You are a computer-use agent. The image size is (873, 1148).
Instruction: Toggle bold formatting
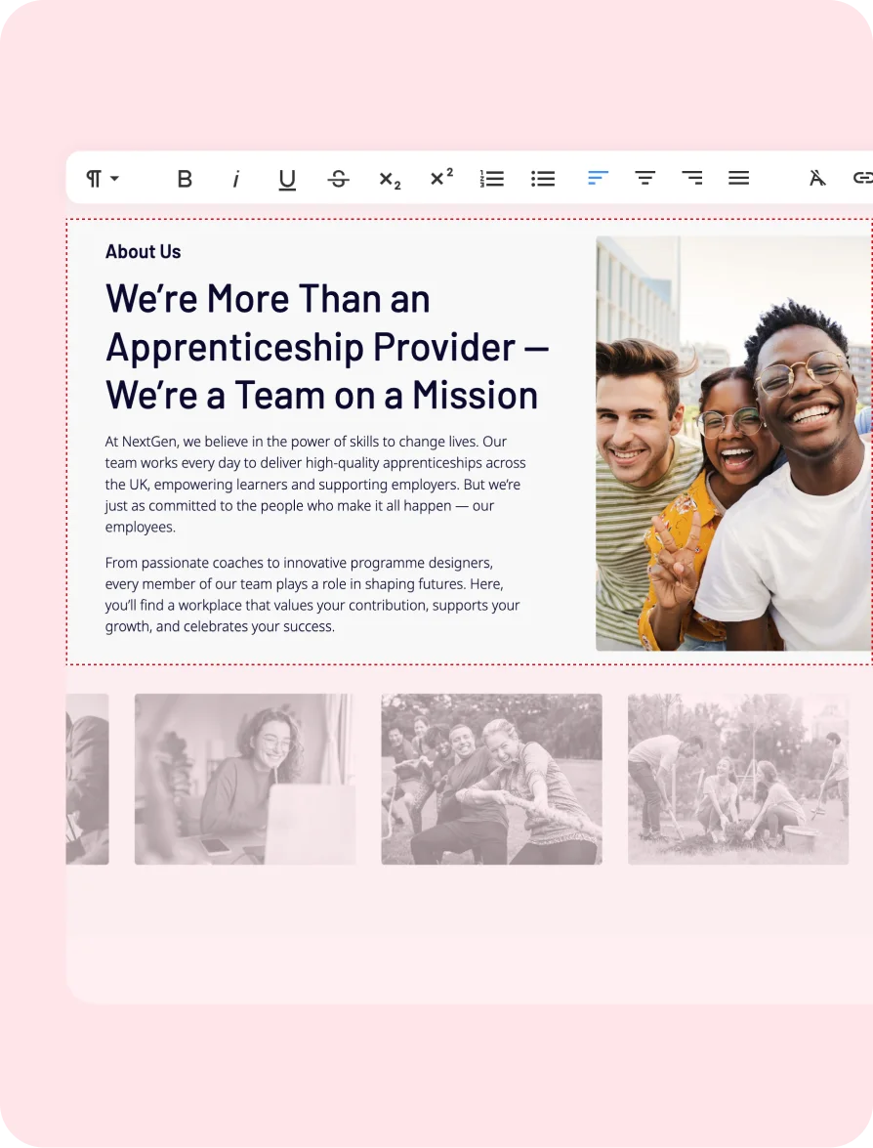185,179
